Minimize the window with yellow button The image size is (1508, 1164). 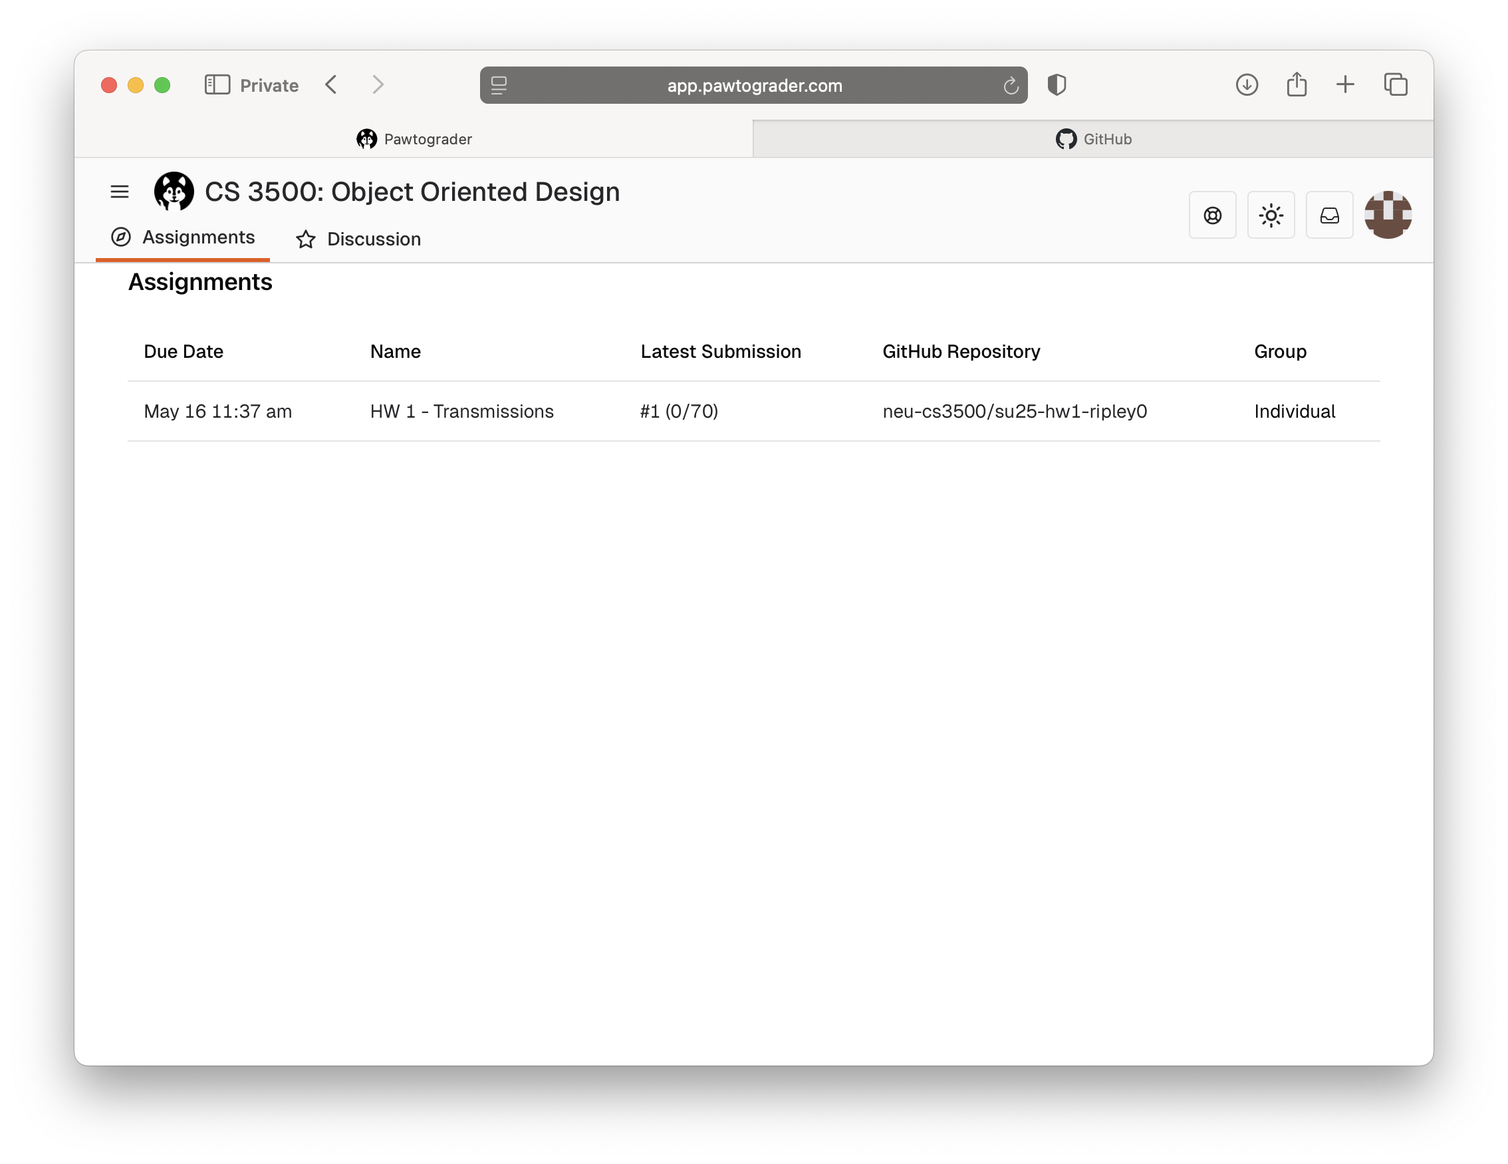pyautogui.click(x=136, y=85)
